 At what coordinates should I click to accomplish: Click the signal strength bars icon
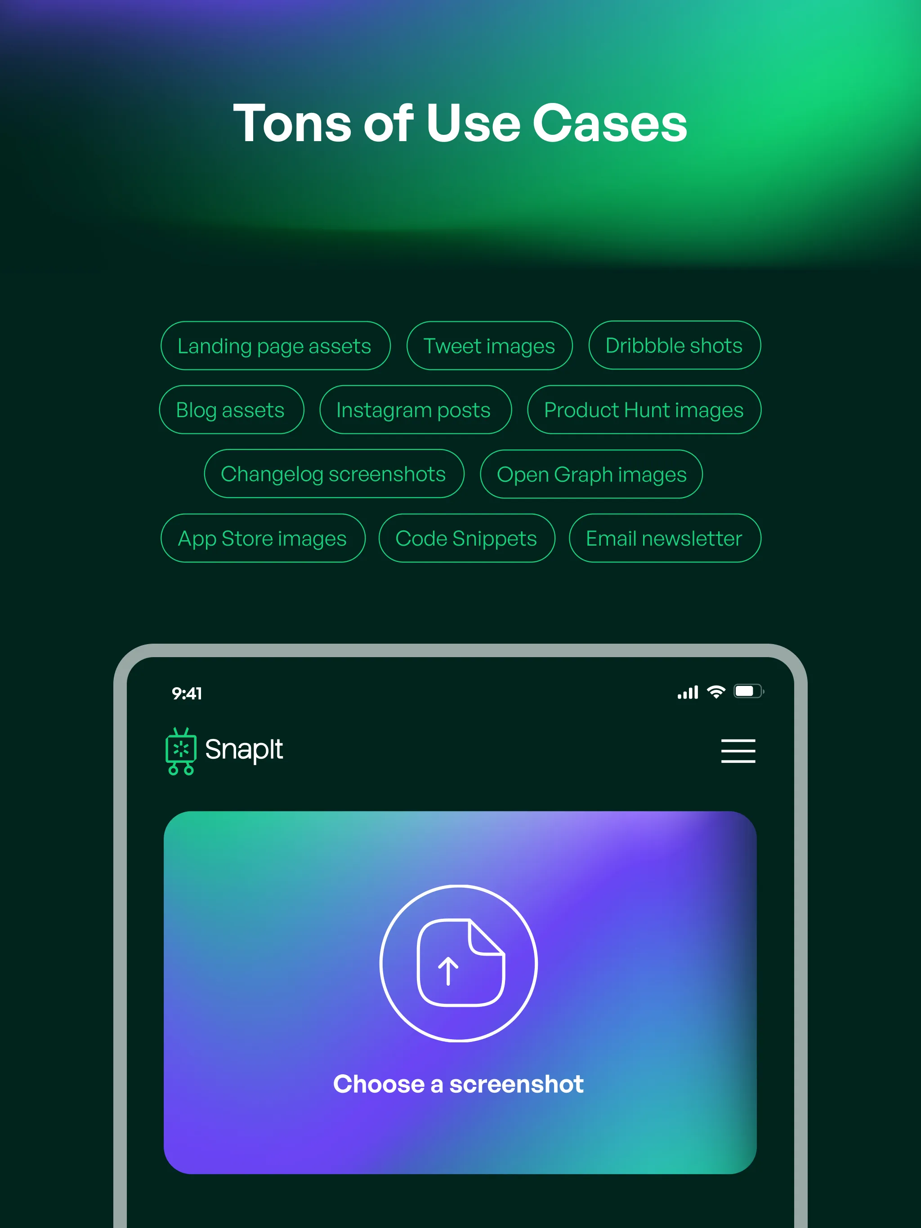tap(681, 692)
